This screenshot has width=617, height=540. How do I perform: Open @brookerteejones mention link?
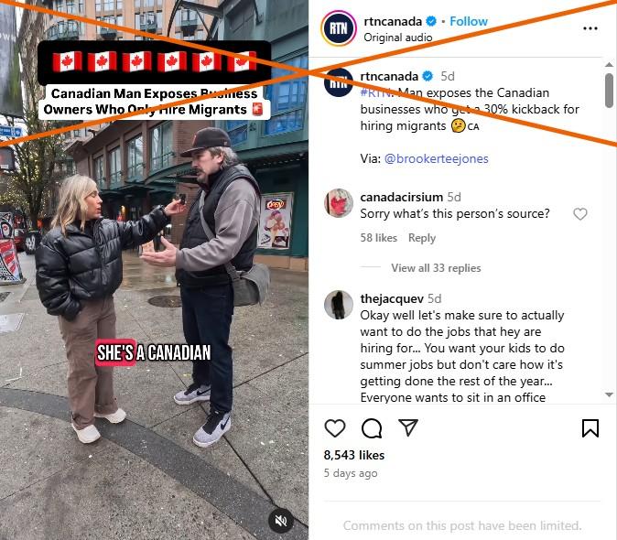tap(436, 158)
